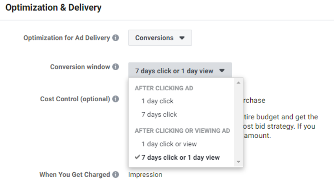Click info icon next to Conversion window
334x188 pixels.
(x=116, y=67)
